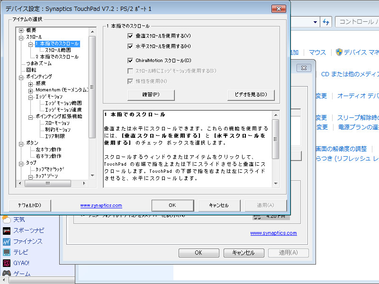Collapse the タップ tree node
The width and height of the screenshot is (379, 284).
[x=21, y=164]
